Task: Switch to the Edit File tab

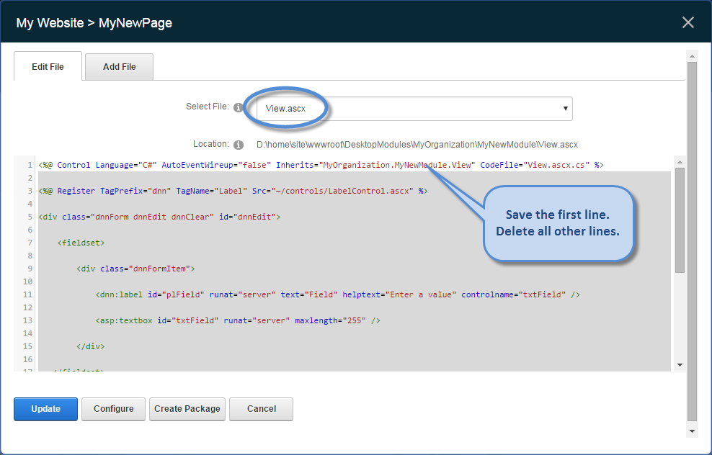Action: coord(48,67)
